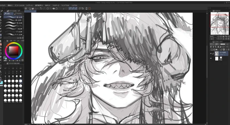The width and height of the screenshot is (230, 125).
Task: Select レイヤー1 layer thumbnail
Action: click(217, 54)
